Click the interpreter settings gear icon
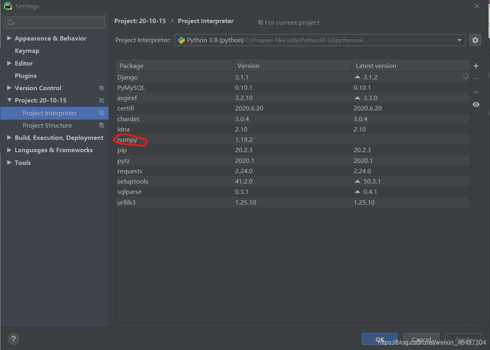Viewport: 490px width, 350px height. (x=475, y=40)
